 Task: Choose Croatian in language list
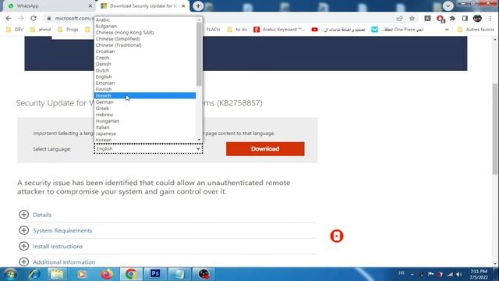tap(145, 52)
